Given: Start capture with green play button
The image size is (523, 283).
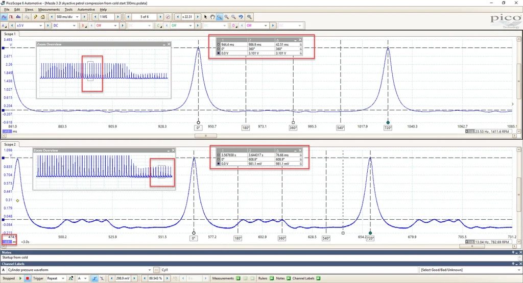Looking at the screenshot, I should tap(20, 278).
